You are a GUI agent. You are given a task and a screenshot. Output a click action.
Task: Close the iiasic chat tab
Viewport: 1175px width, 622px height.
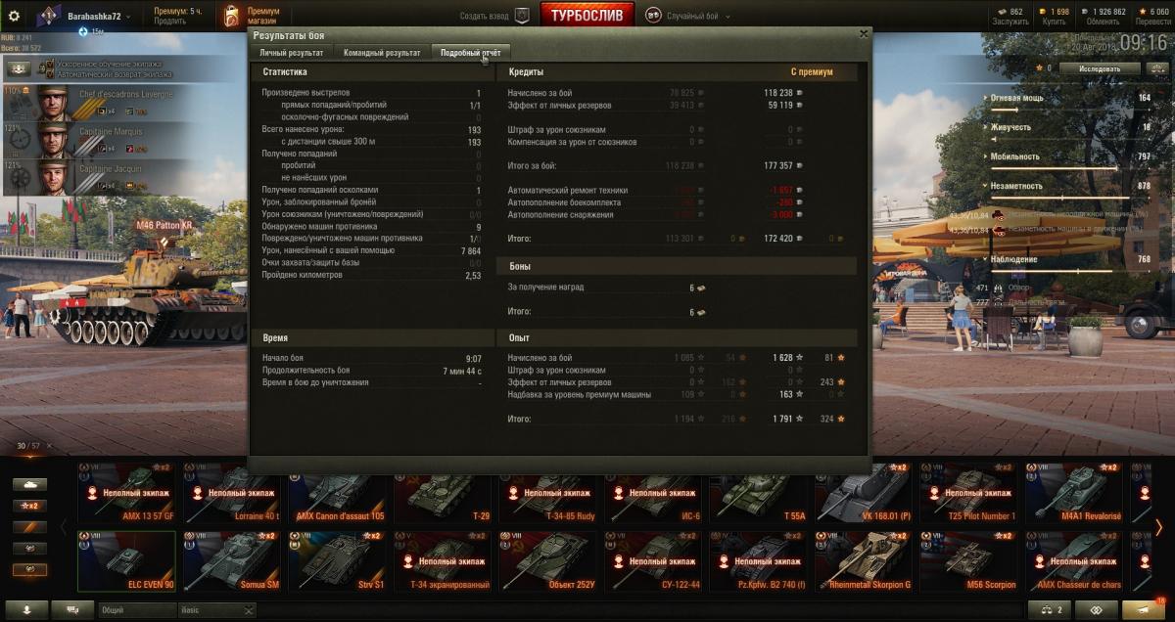click(248, 610)
